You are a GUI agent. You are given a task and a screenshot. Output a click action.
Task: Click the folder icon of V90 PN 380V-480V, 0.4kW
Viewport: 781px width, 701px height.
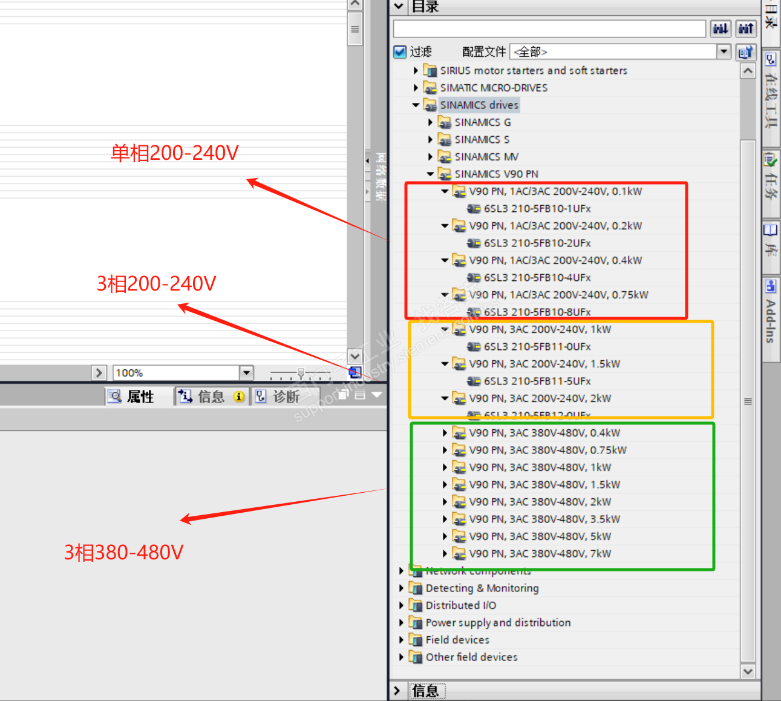(459, 433)
